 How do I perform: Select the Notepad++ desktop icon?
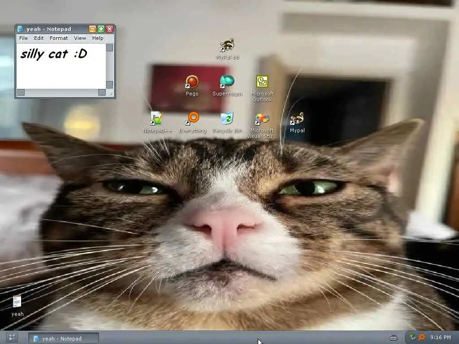coord(157,122)
